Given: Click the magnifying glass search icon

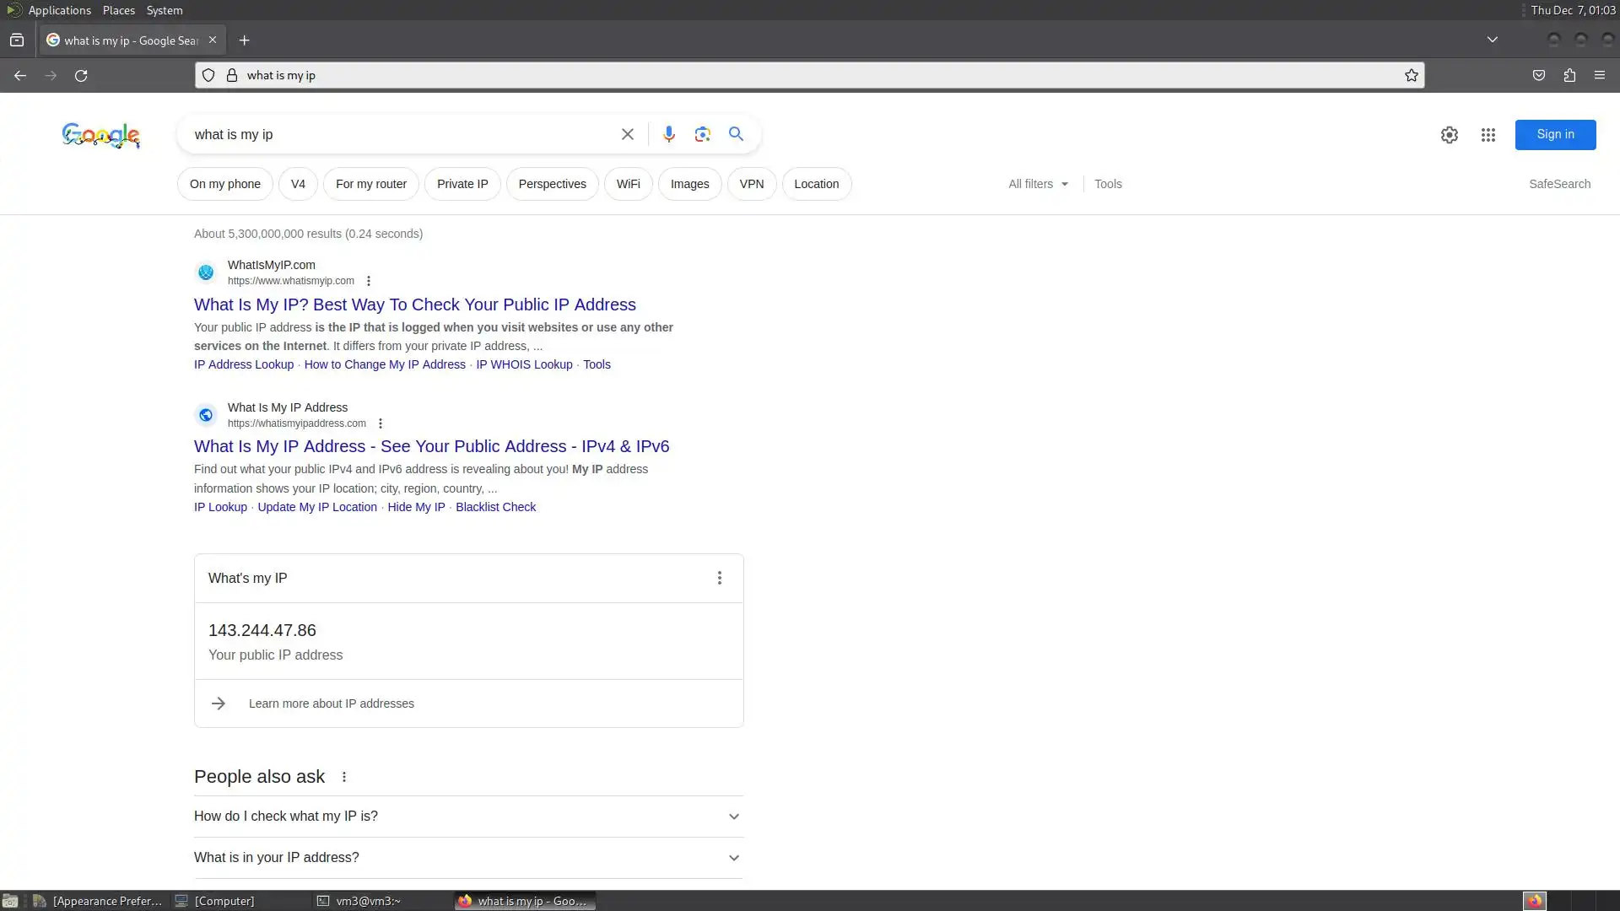Looking at the screenshot, I should pos(736,134).
